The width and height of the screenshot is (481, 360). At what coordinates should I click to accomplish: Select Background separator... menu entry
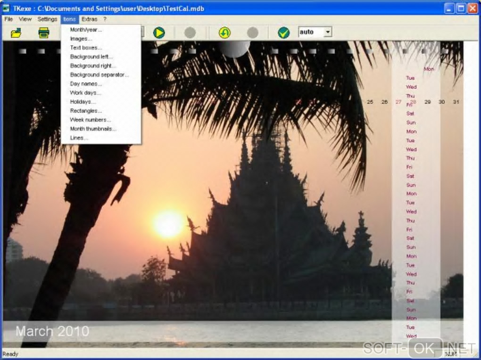[101, 74]
